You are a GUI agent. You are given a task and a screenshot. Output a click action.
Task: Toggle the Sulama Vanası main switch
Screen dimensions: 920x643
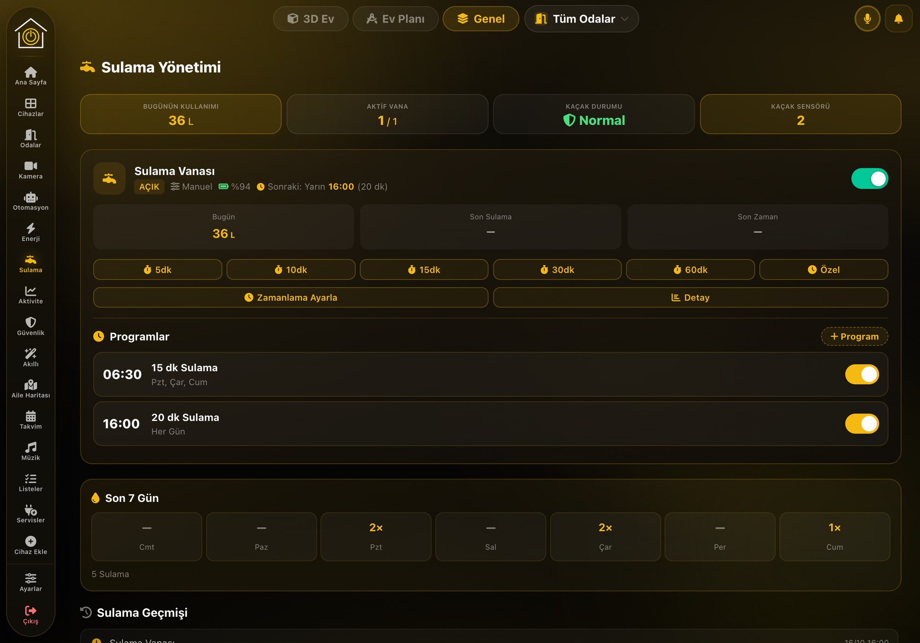869,179
